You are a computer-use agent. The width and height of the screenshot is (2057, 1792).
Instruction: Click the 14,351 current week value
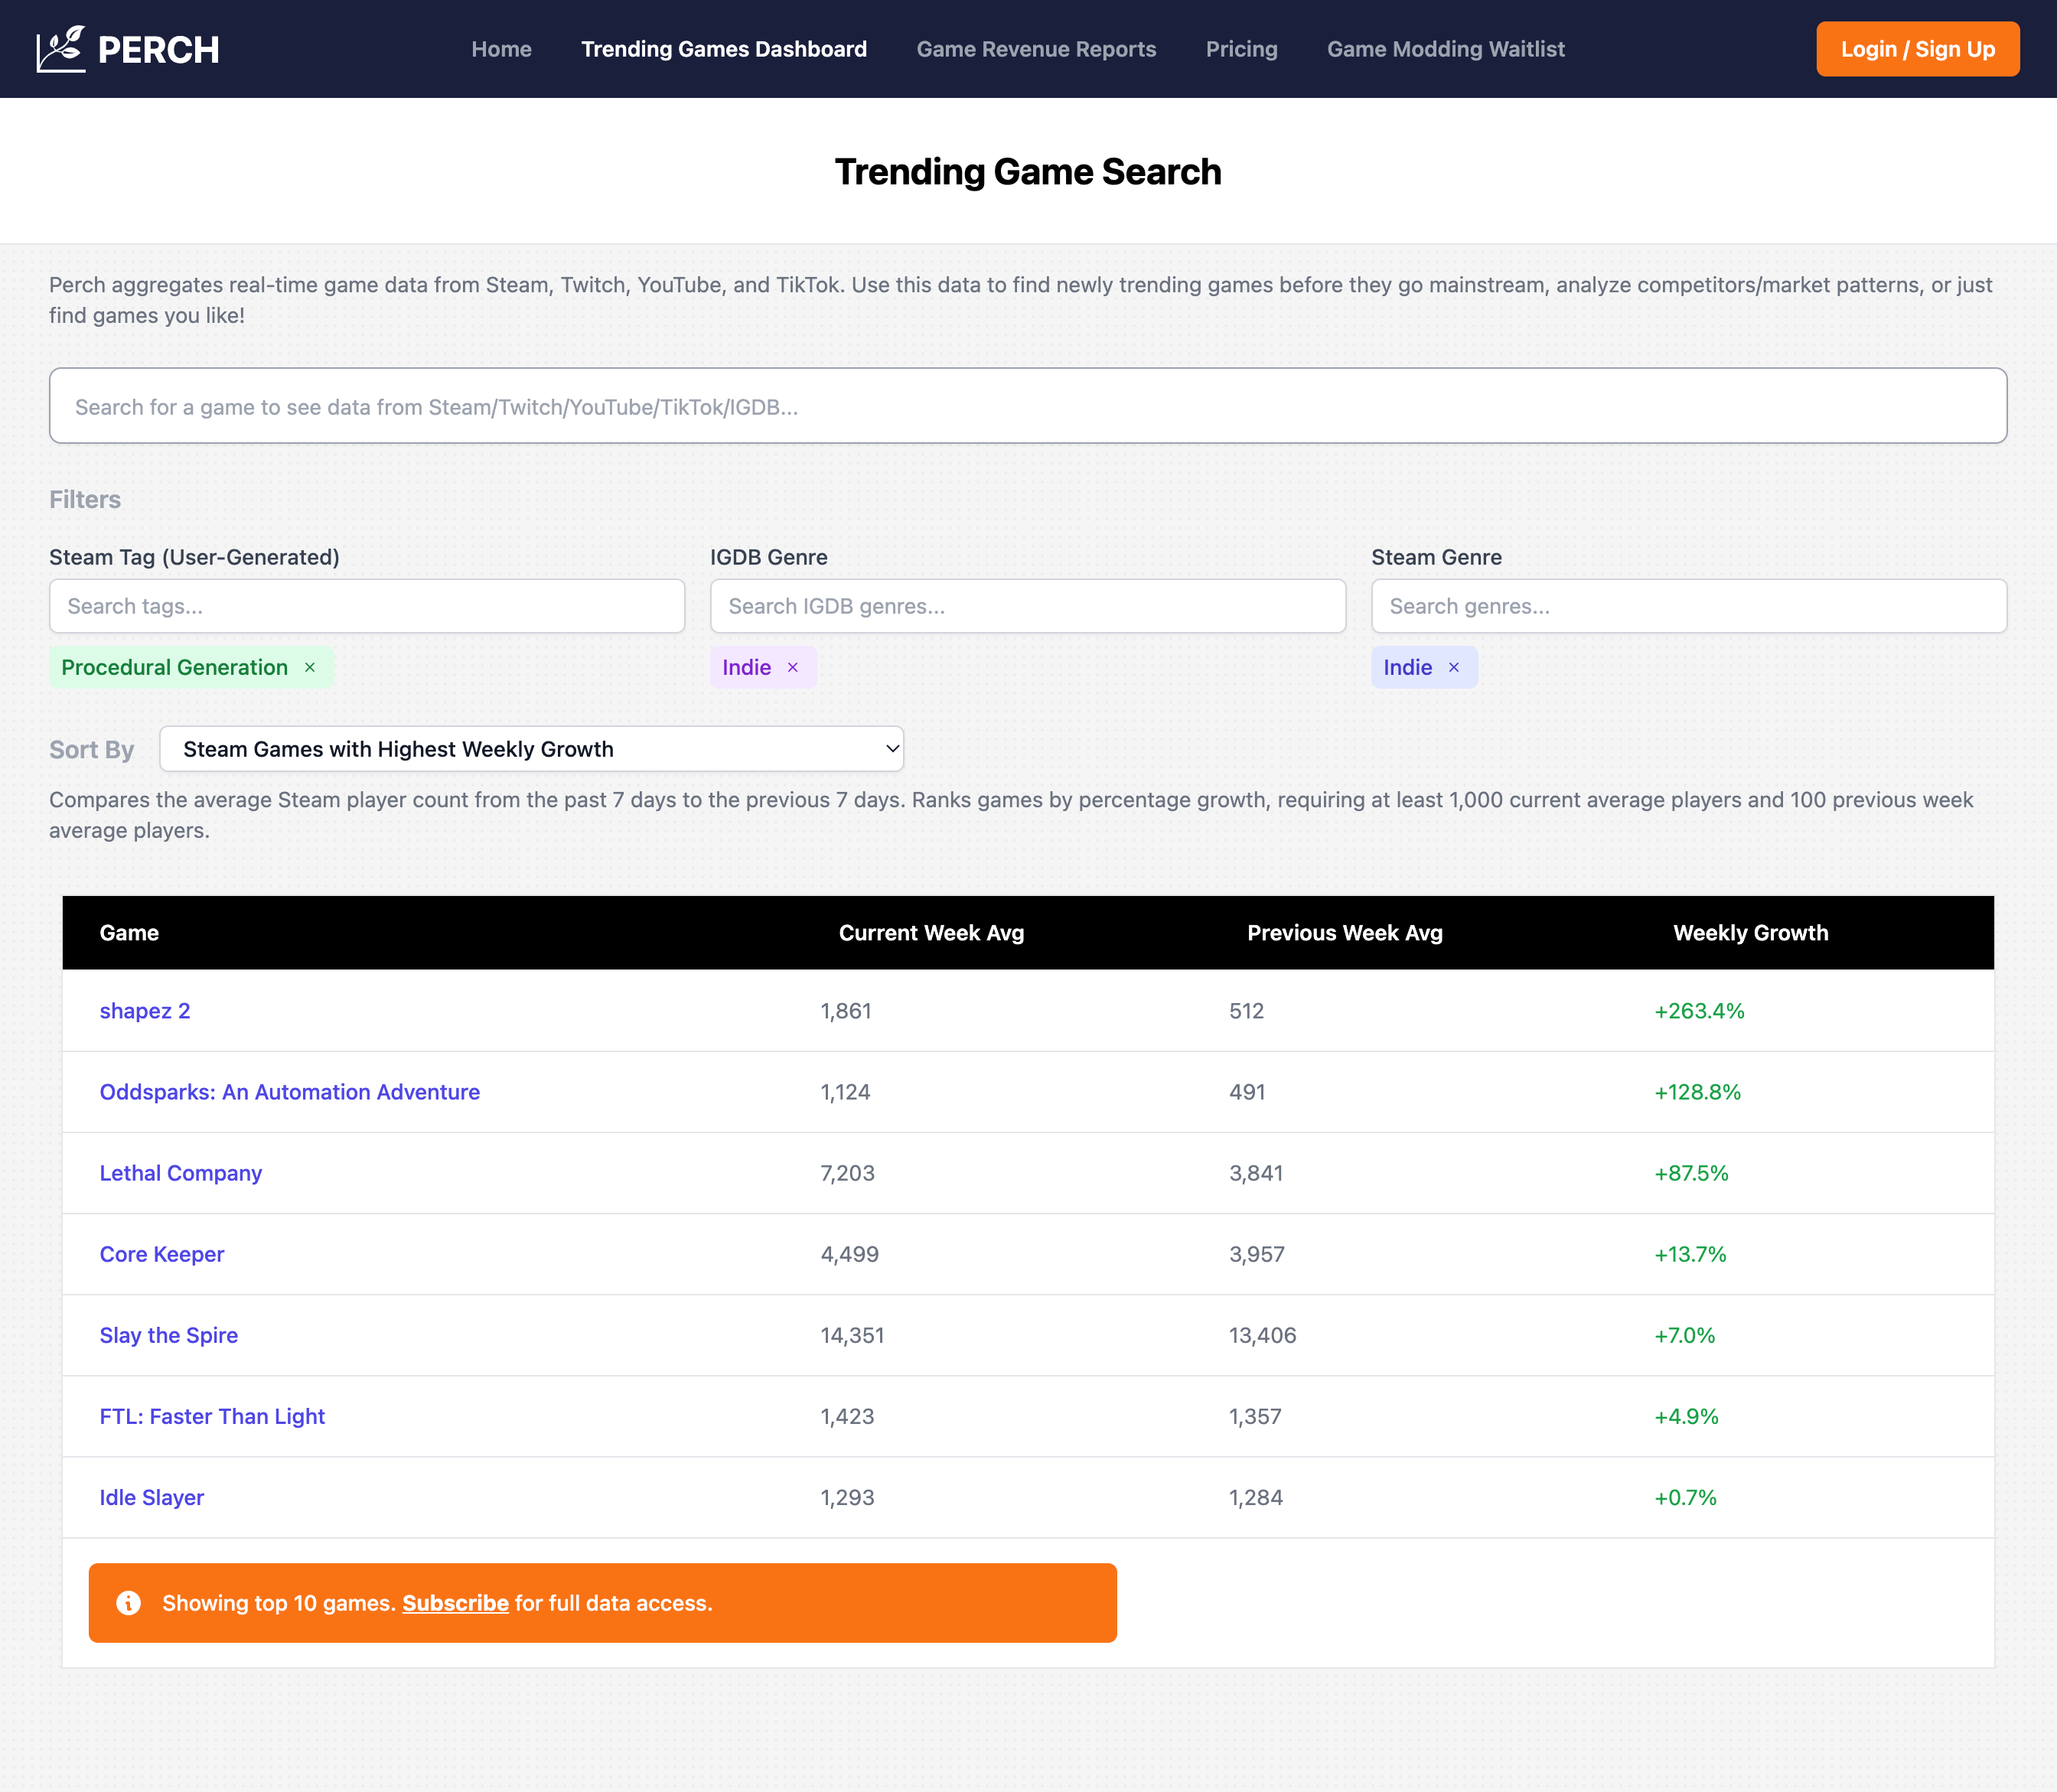click(852, 1335)
